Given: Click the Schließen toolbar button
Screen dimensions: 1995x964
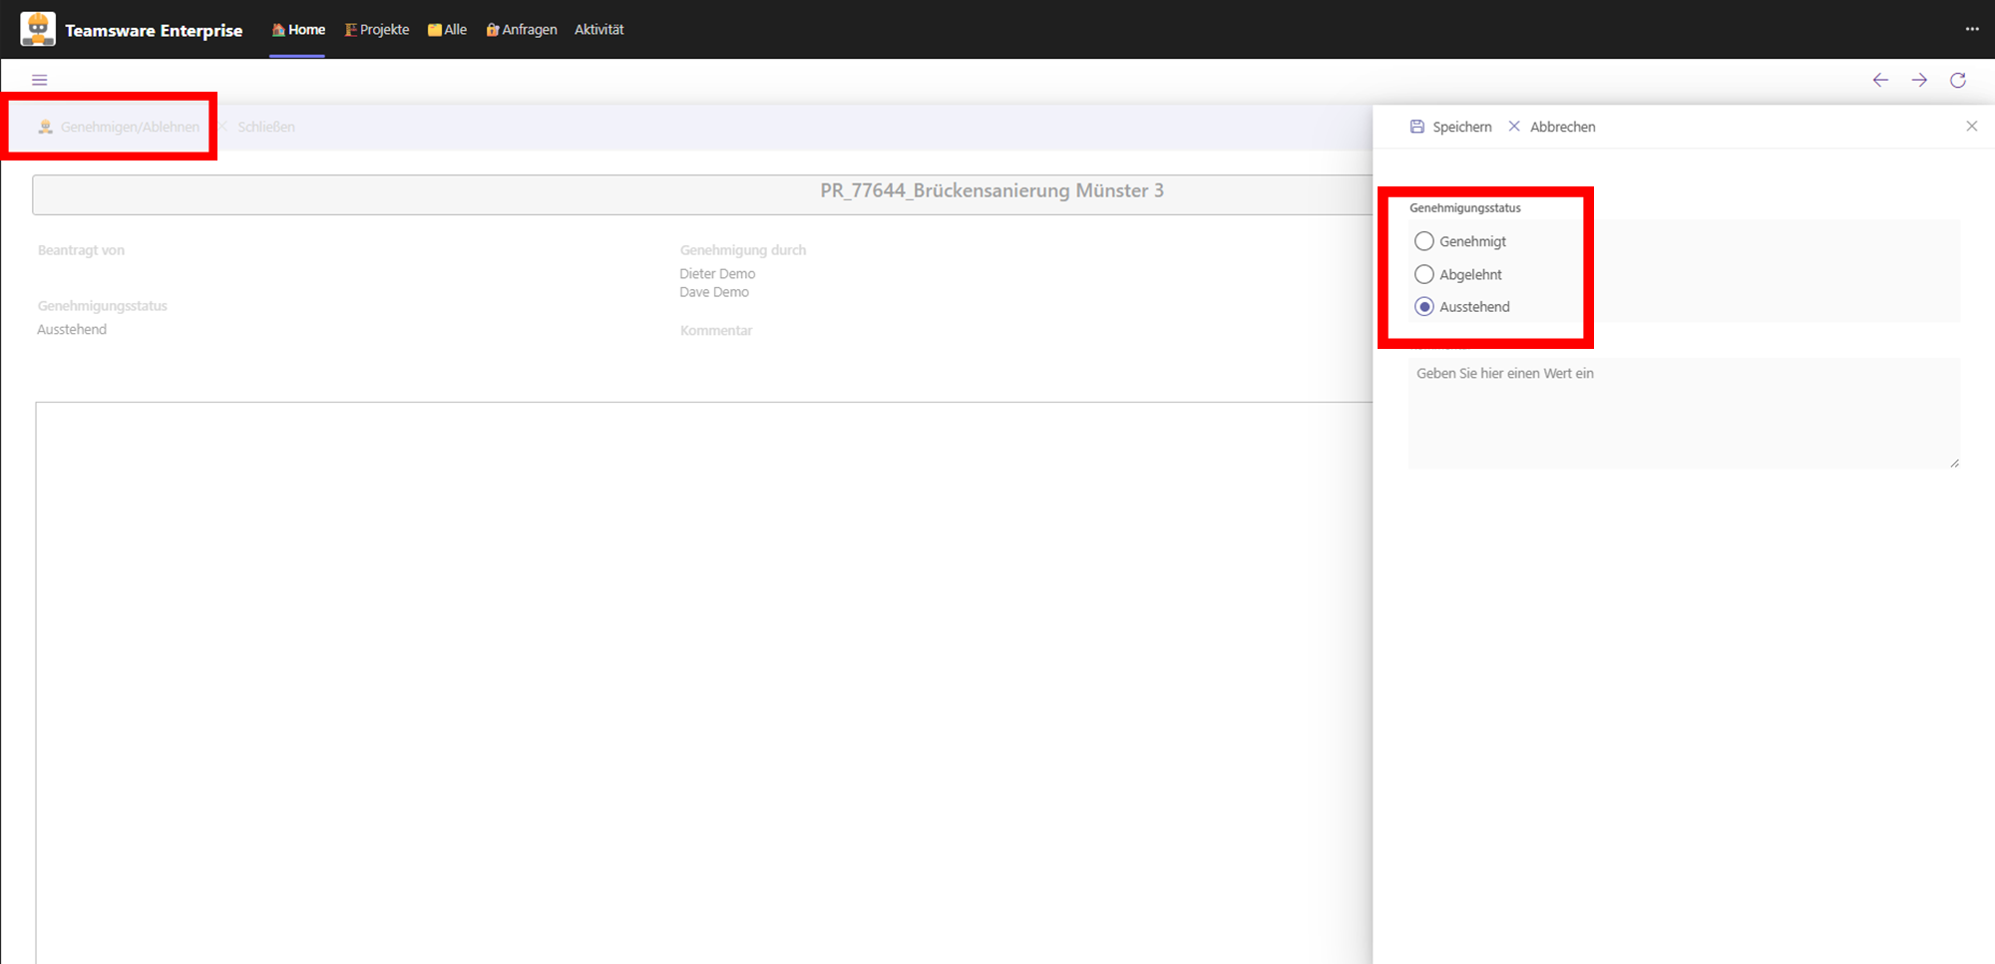Looking at the screenshot, I should [257, 127].
